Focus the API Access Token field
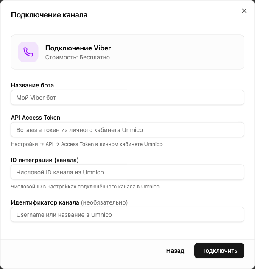255x269 pixels. [x=127, y=130]
